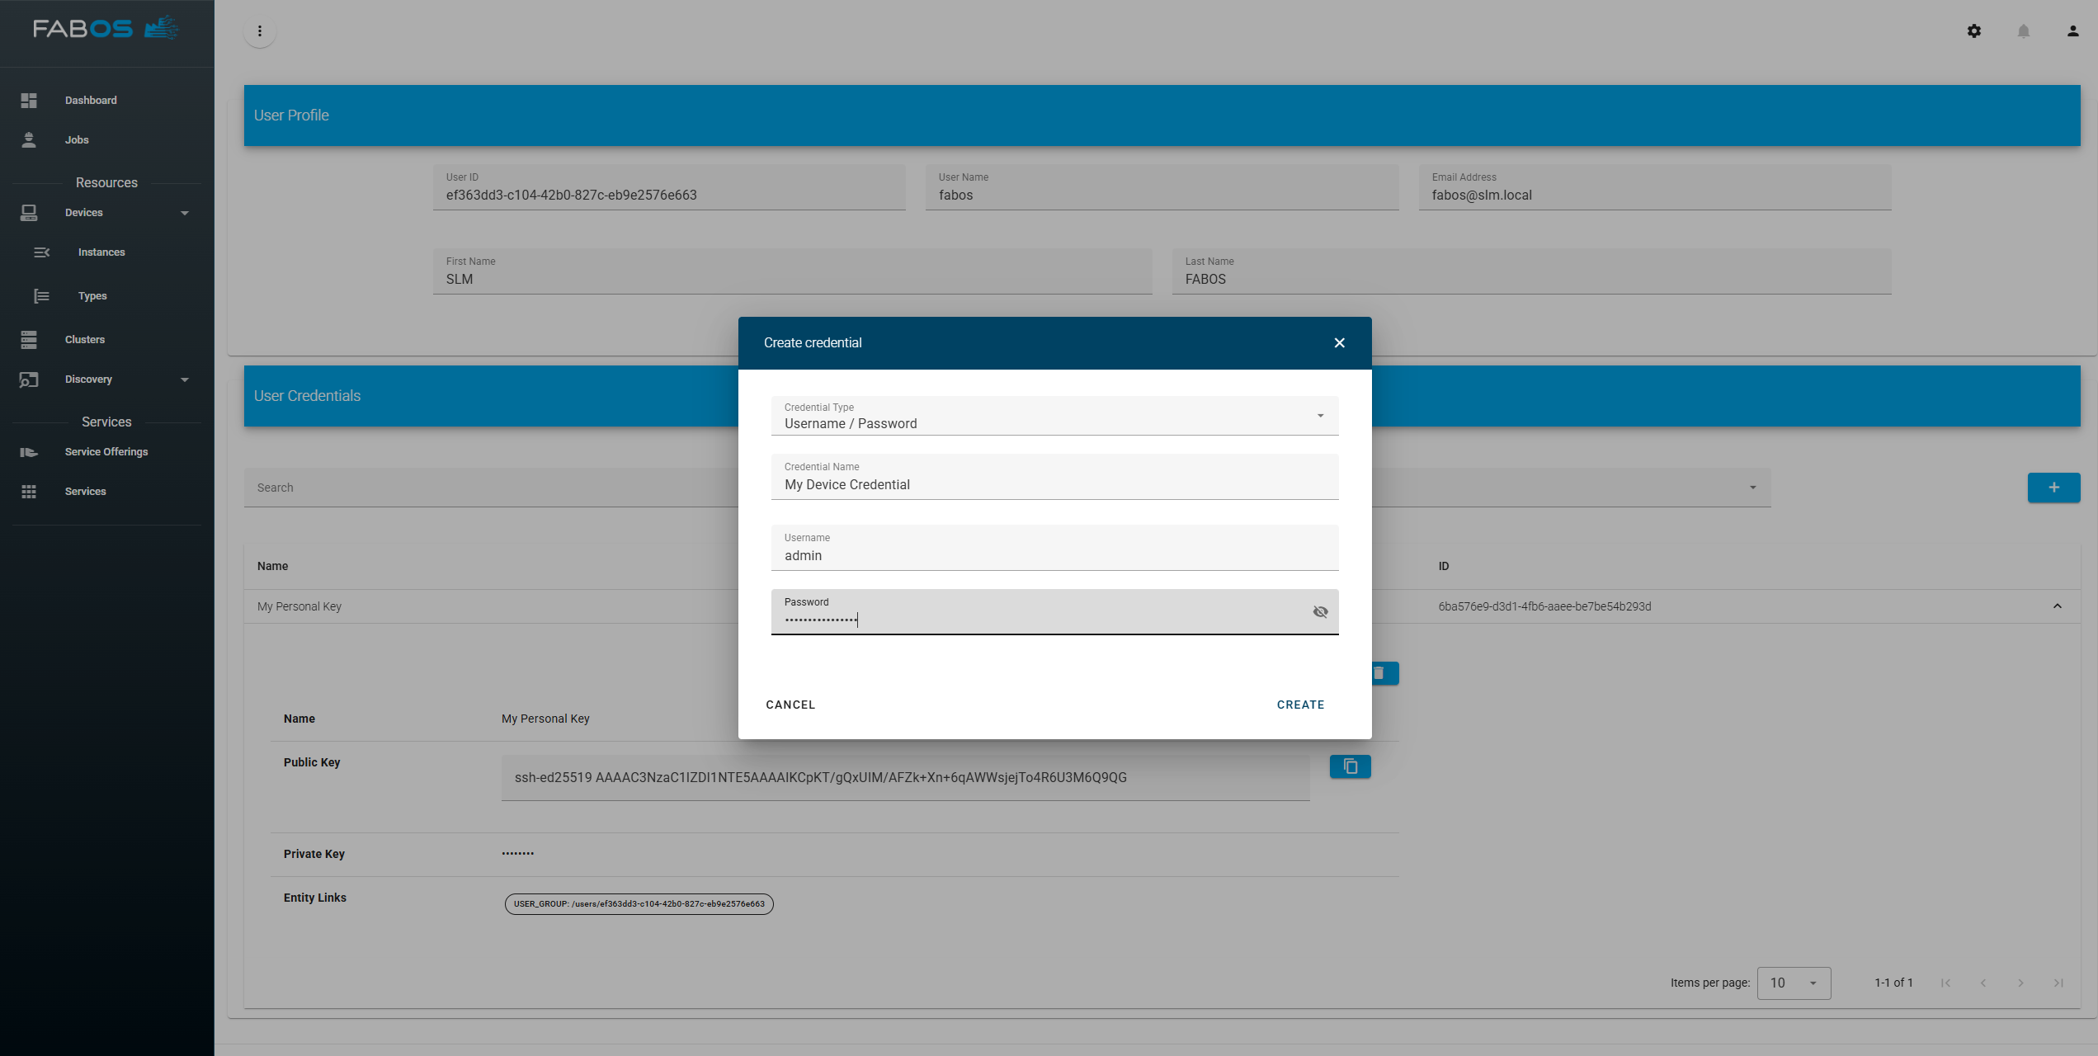The height and width of the screenshot is (1056, 2098).
Task: Cancel the Create credential dialog
Action: [790, 705]
